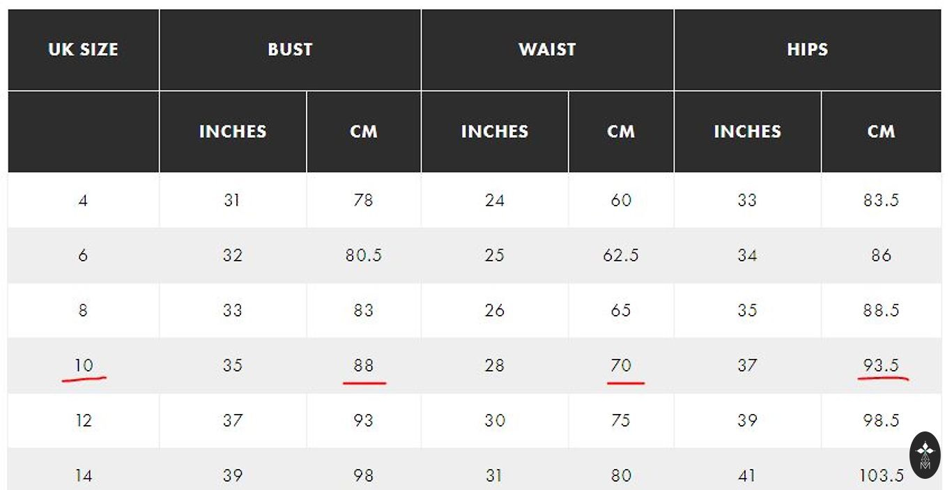Click UK size 14 row label
952x490 pixels.
point(84,475)
